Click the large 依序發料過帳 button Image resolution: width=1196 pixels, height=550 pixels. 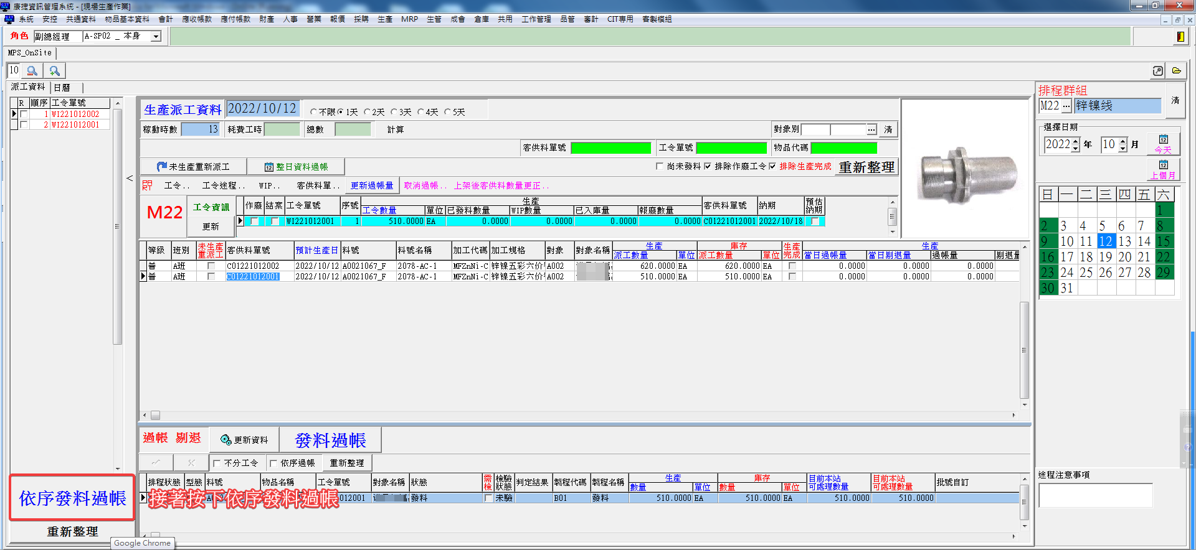pos(72,498)
